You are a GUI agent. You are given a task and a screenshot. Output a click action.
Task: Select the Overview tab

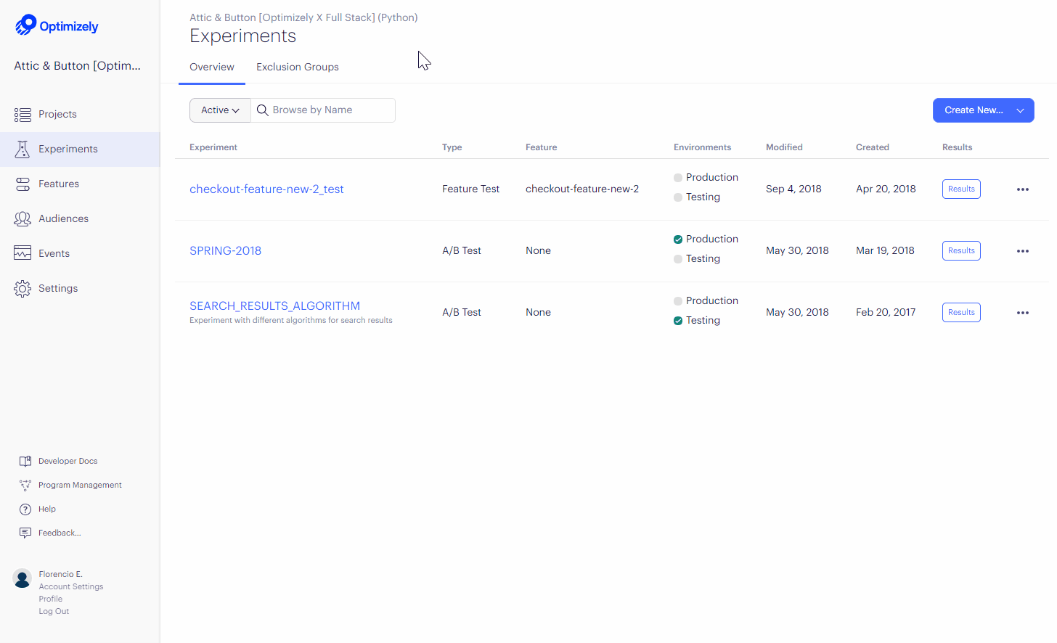point(211,67)
